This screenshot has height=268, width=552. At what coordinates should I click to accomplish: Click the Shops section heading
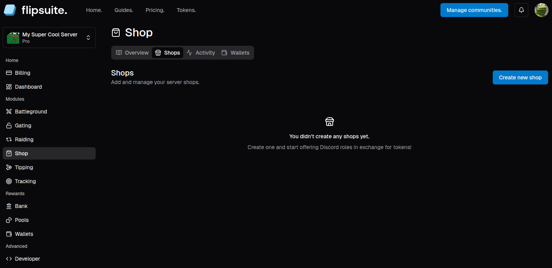(x=122, y=73)
